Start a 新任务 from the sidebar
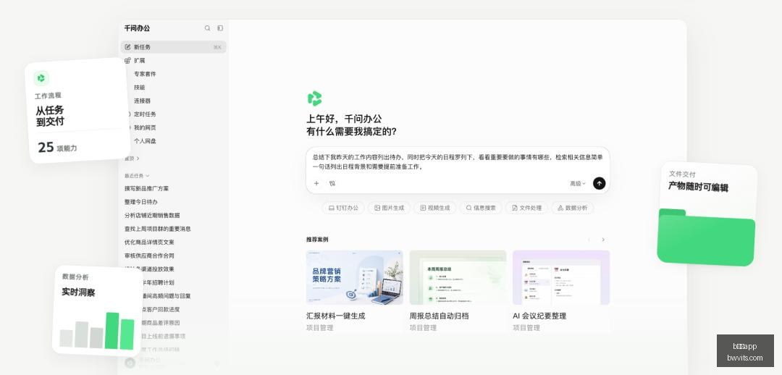The height and width of the screenshot is (375, 782). click(x=173, y=47)
